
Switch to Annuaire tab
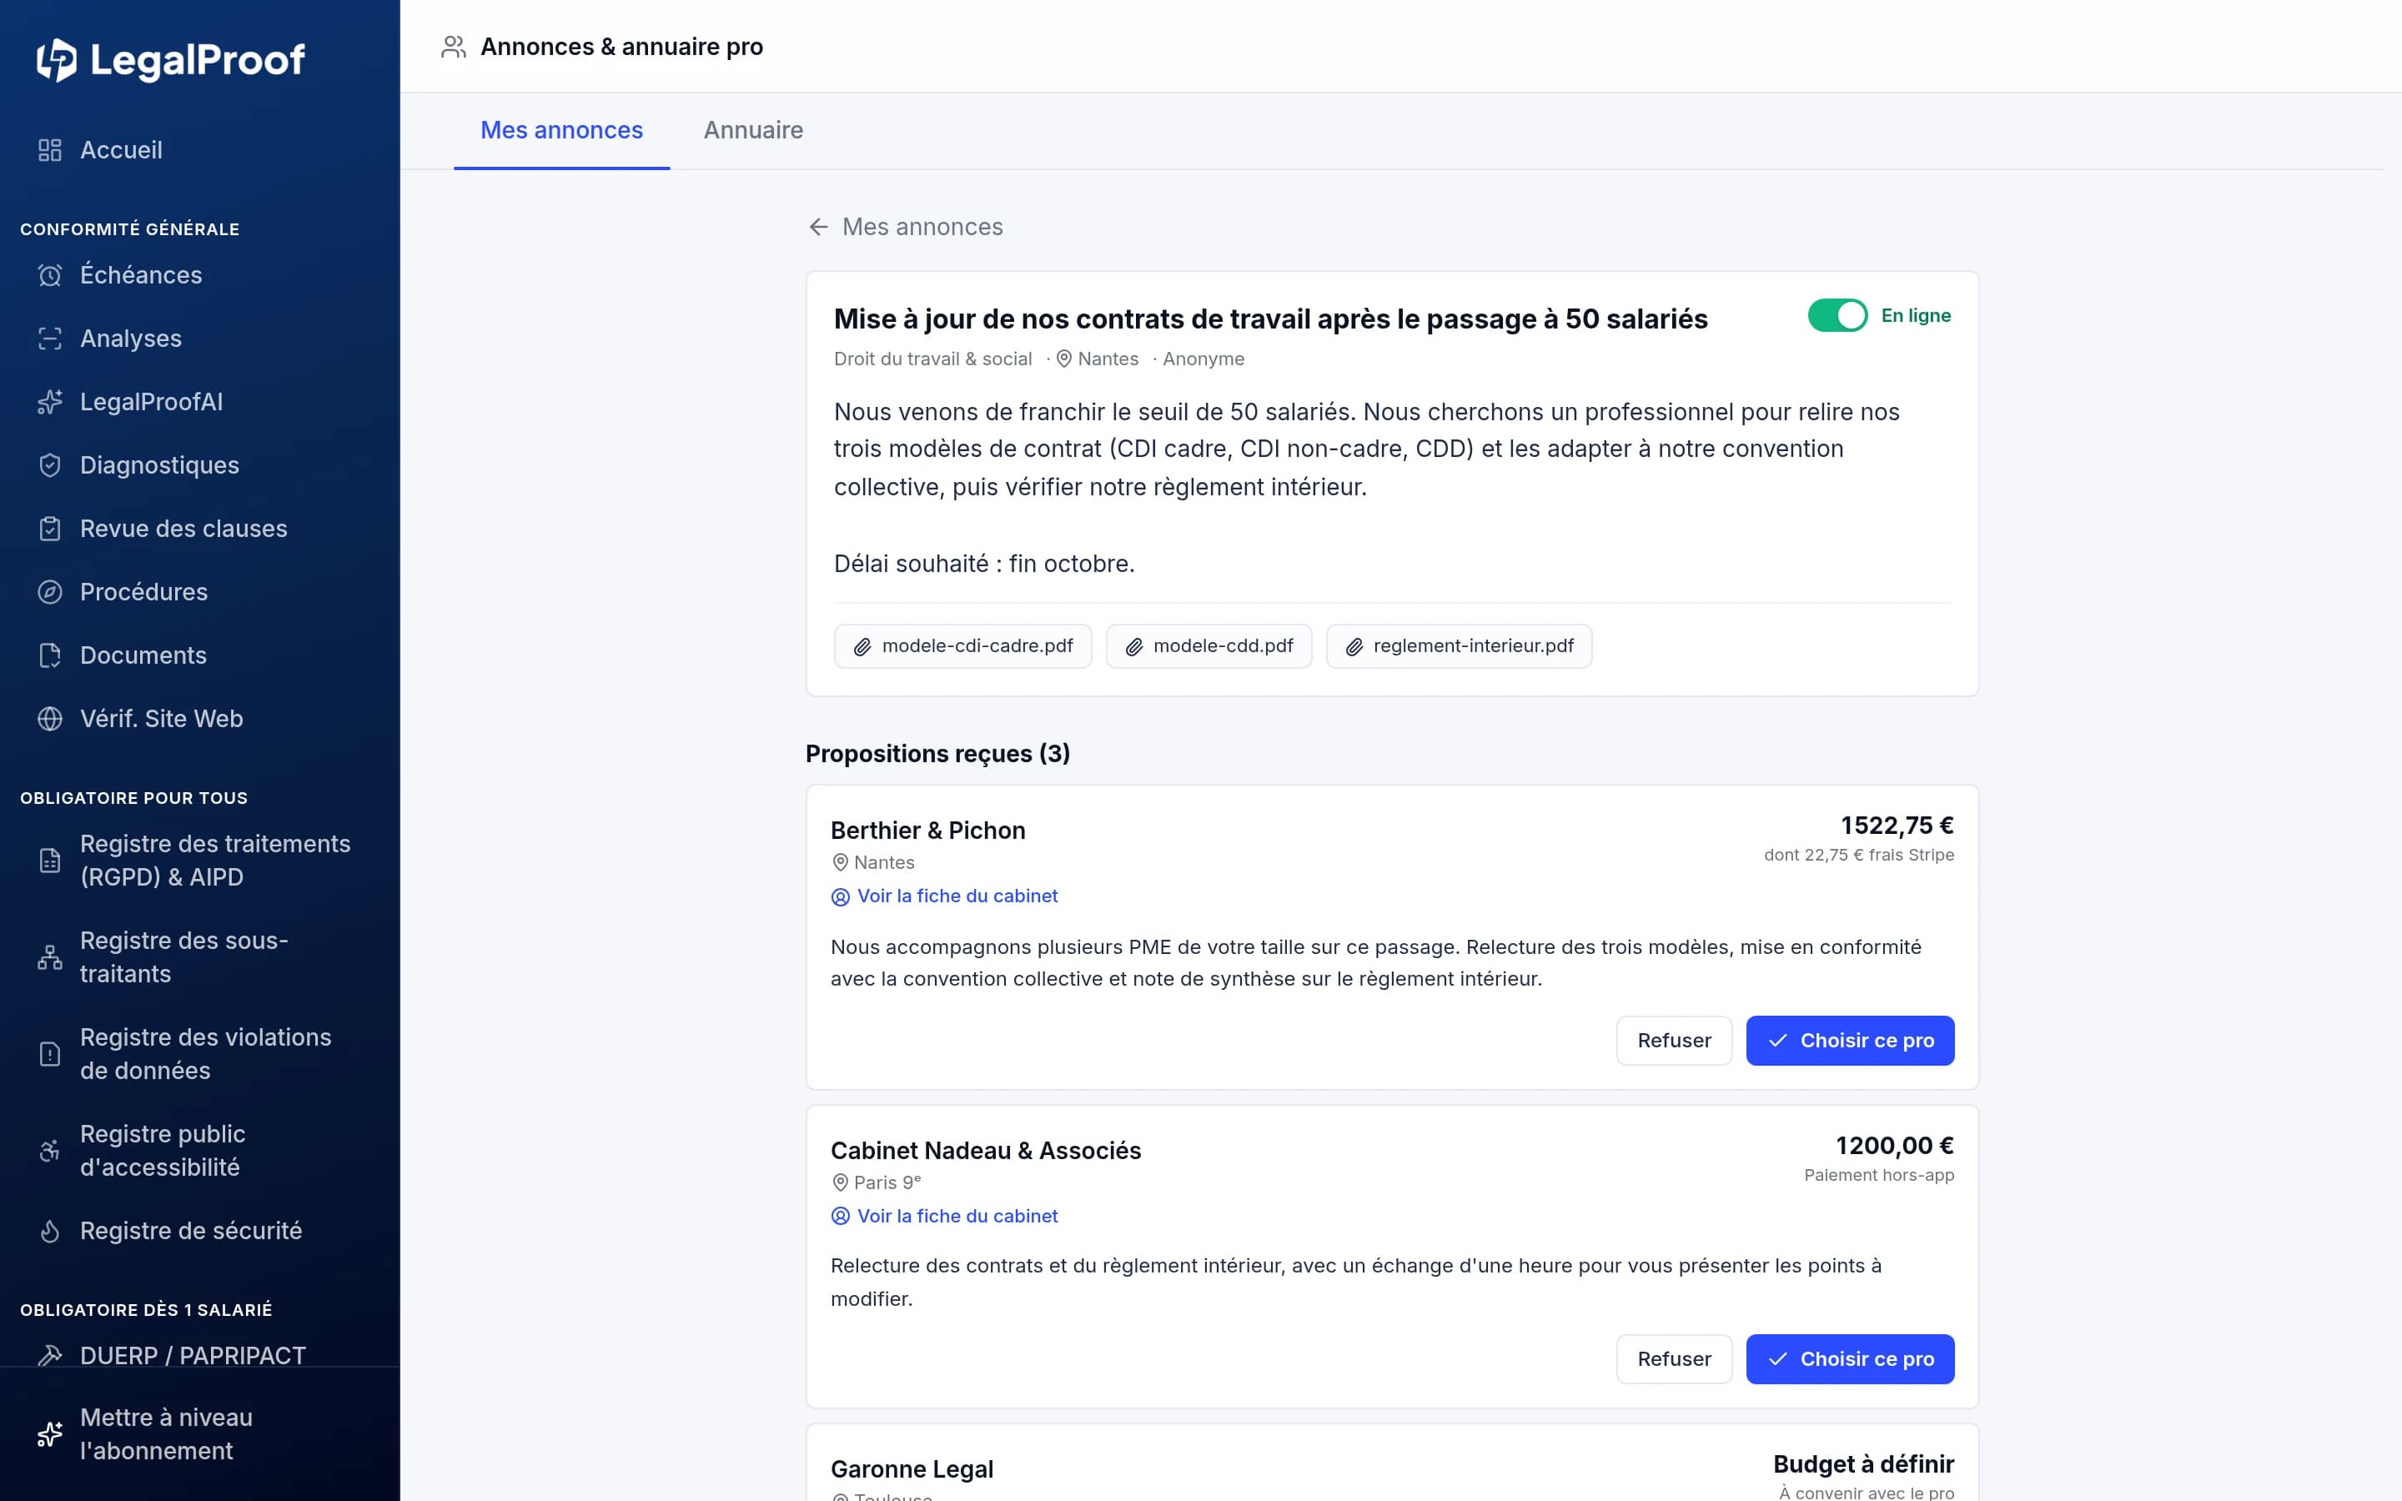coord(753,130)
